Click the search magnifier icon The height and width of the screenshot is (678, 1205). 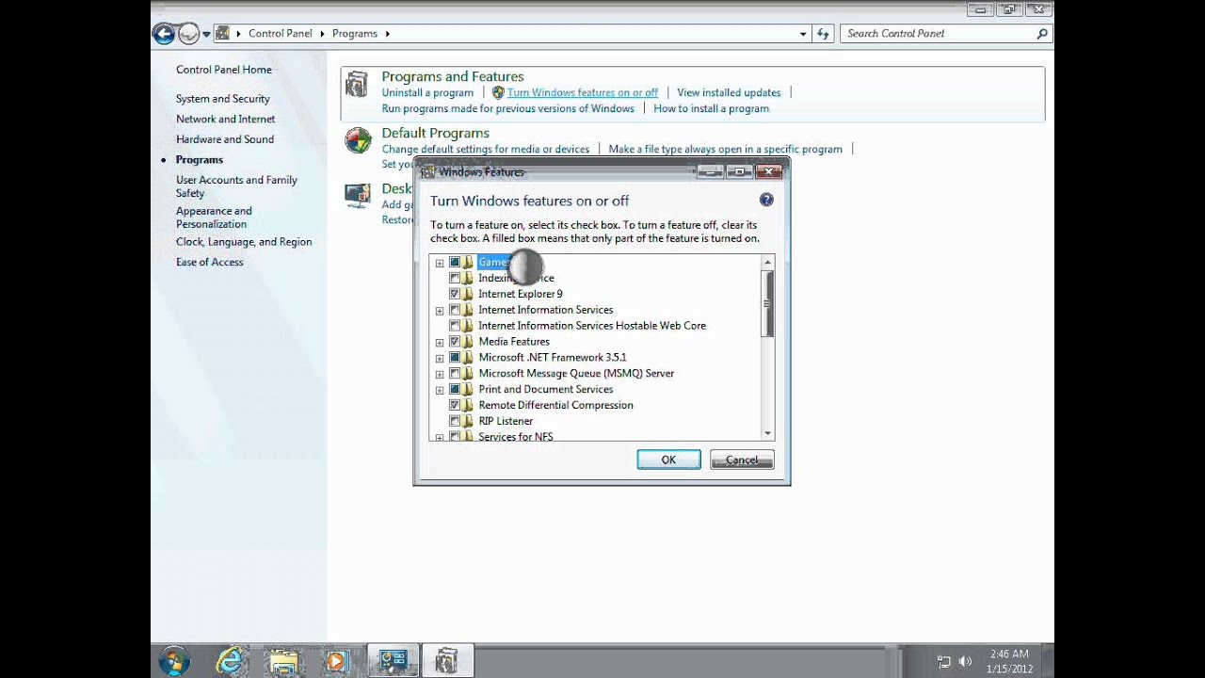tap(1041, 34)
